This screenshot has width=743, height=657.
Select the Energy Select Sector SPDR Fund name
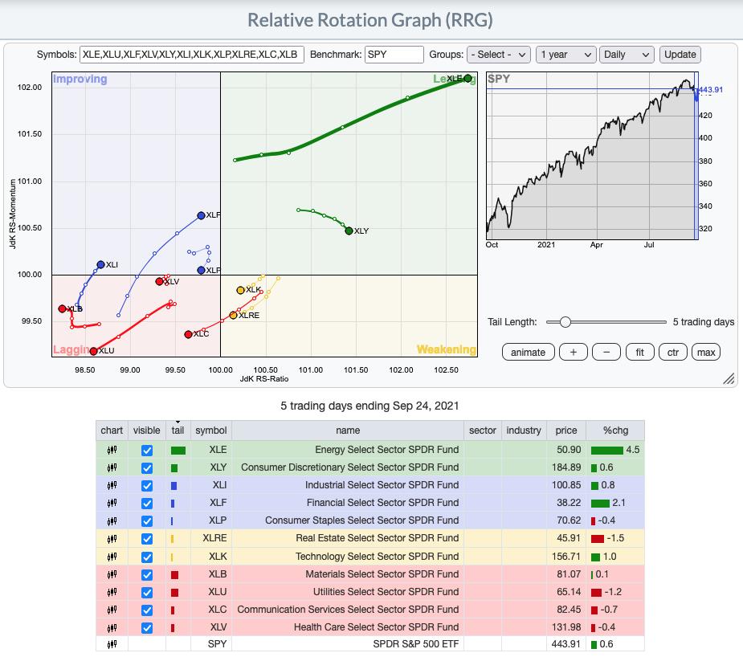[386, 450]
